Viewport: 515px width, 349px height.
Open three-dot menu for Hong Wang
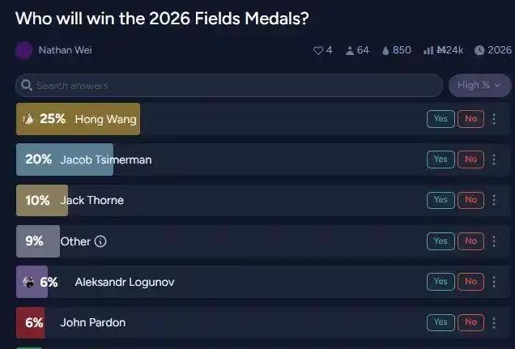(494, 119)
